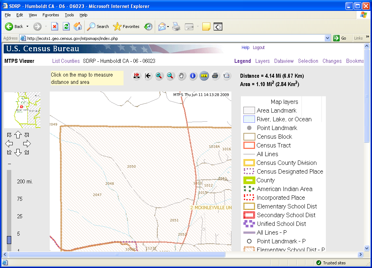Image resolution: width=372 pixels, height=268 pixels.
Task: Click the previous extent arrow icon
Action: (148, 76)
